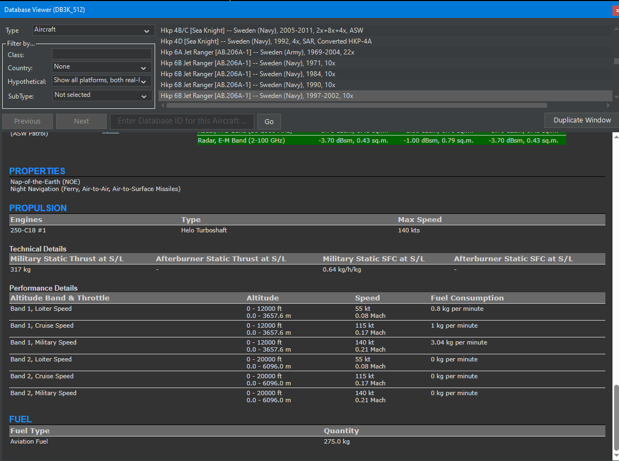Click the Band 1, Military Speed row

click(307, 346)
